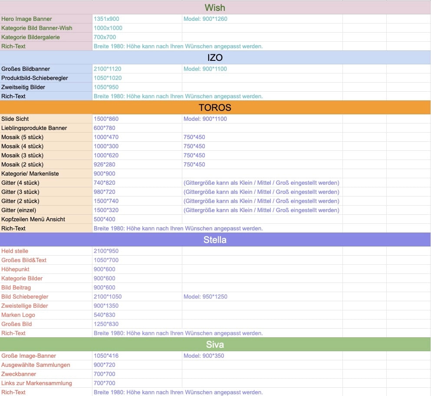Select the 600*780 cell
The width and height of the screenshot is (431, 396).
click(x=137, y=128)
